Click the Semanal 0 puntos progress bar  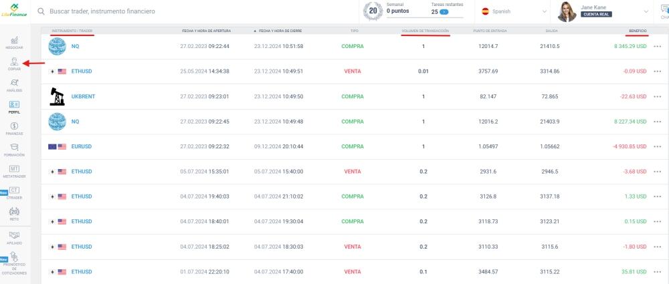click(425, 18)
